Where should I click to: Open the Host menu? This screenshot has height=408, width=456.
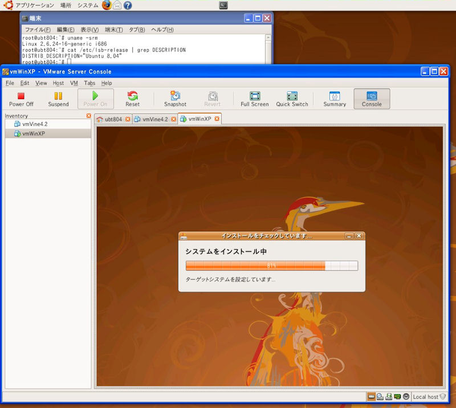pyautogui.click(x=58, y=83)
